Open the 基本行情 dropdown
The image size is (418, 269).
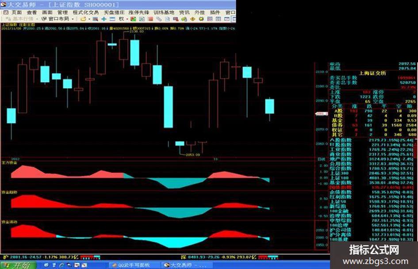[37, 19]
